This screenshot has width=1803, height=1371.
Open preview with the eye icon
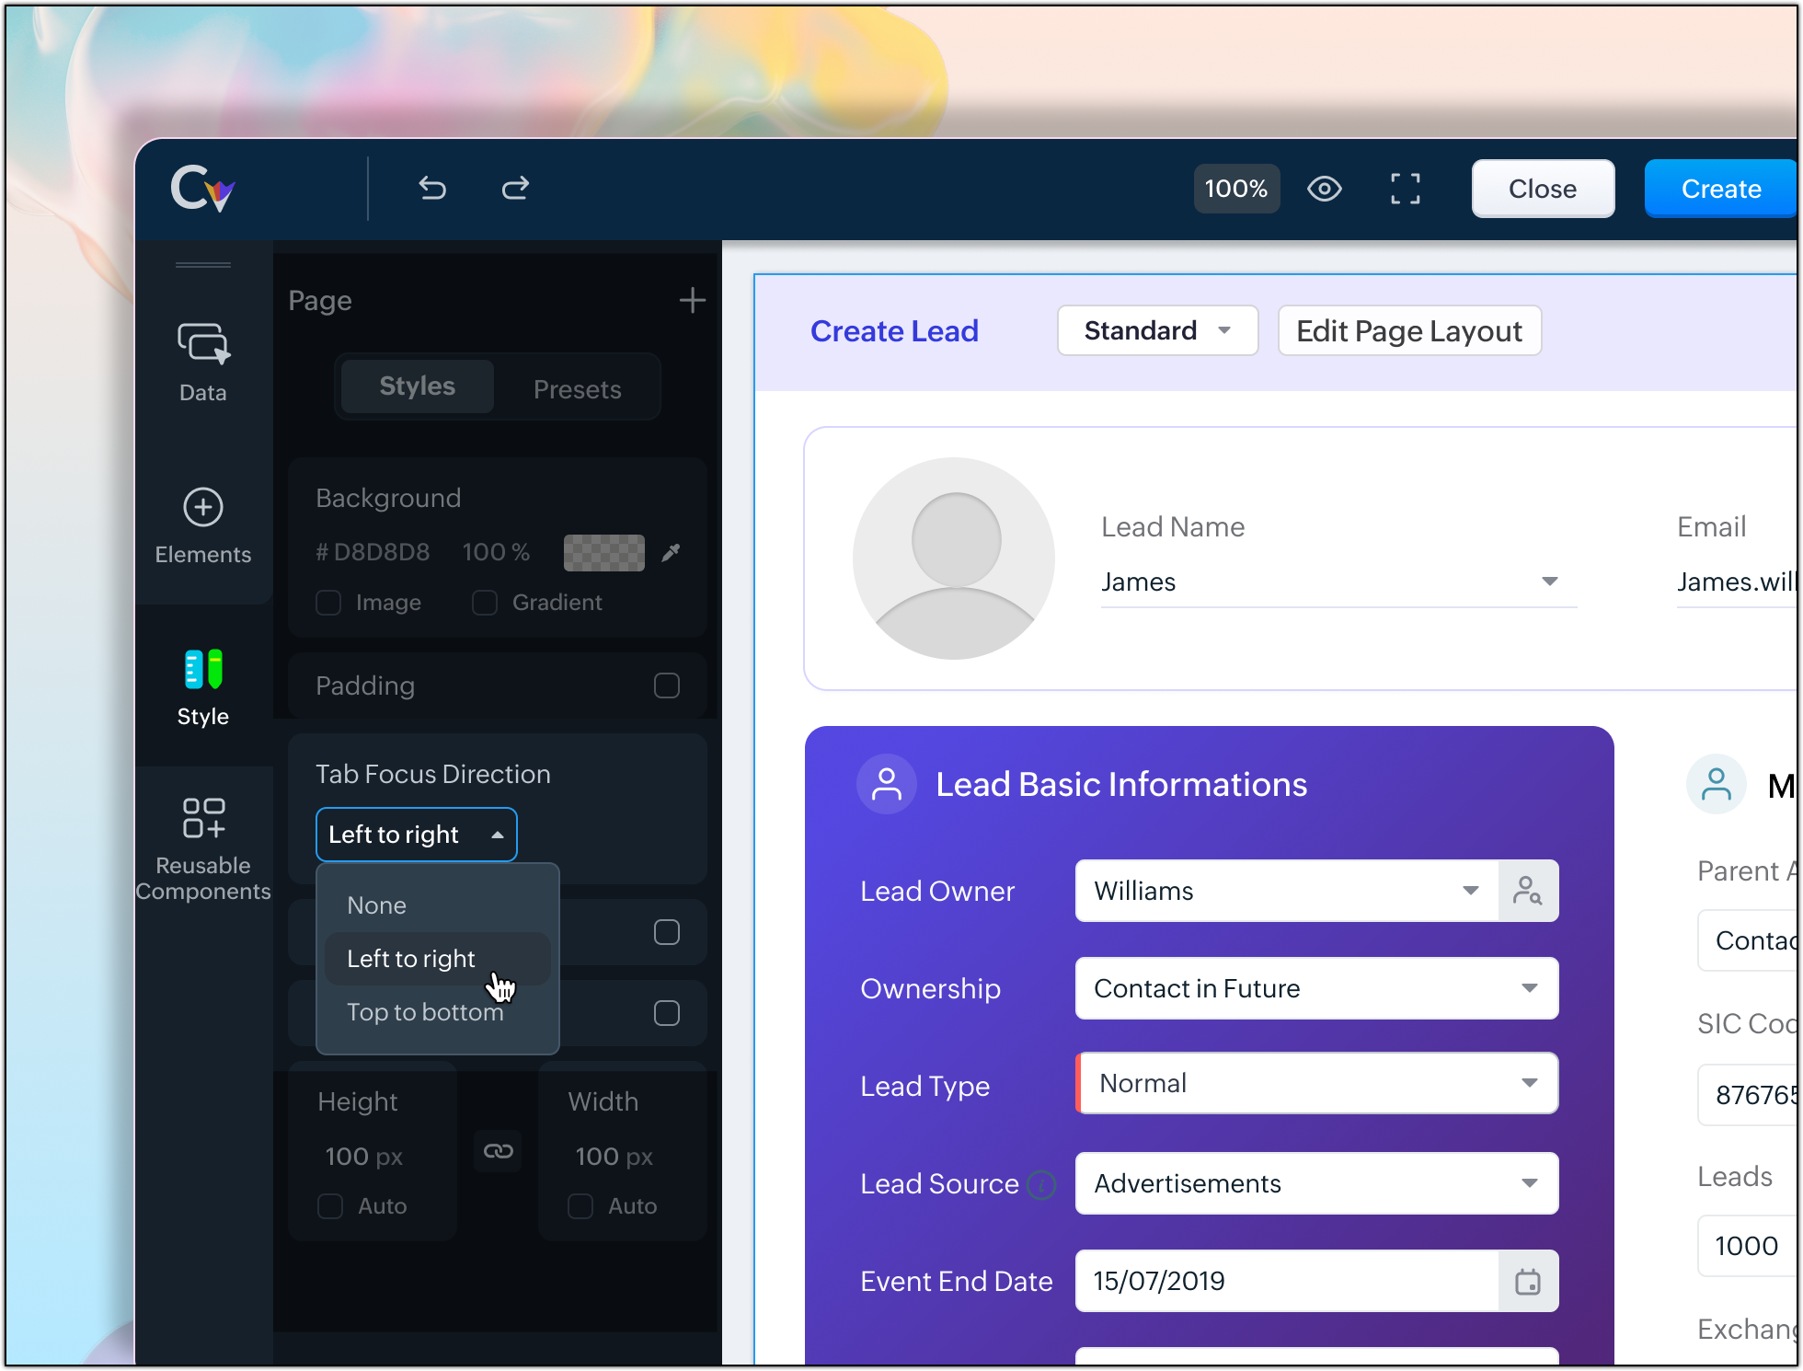click(x=1324, y=189)
